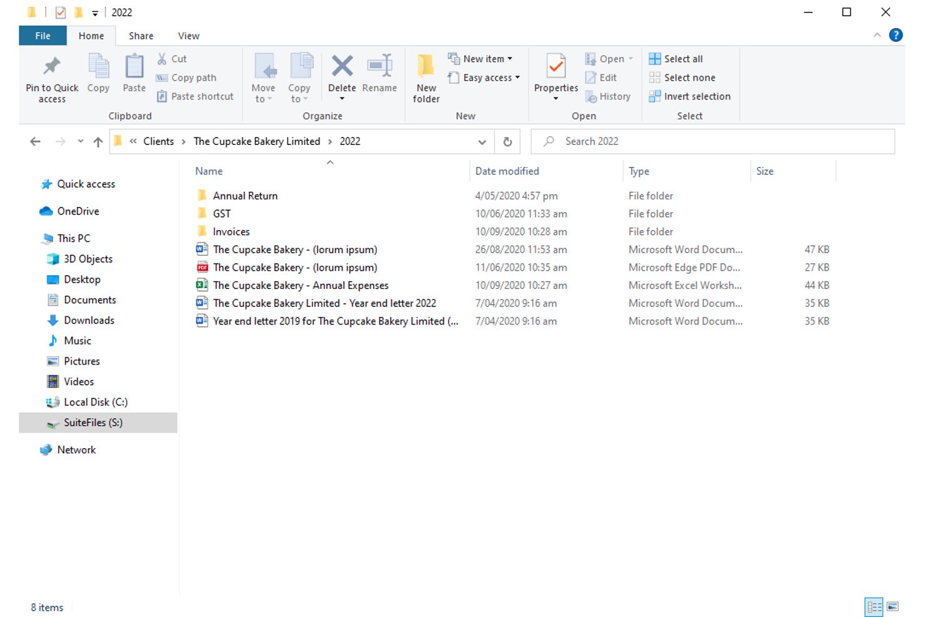
Task: Open the Copy to dropdown
Action: tap(299, 93)
